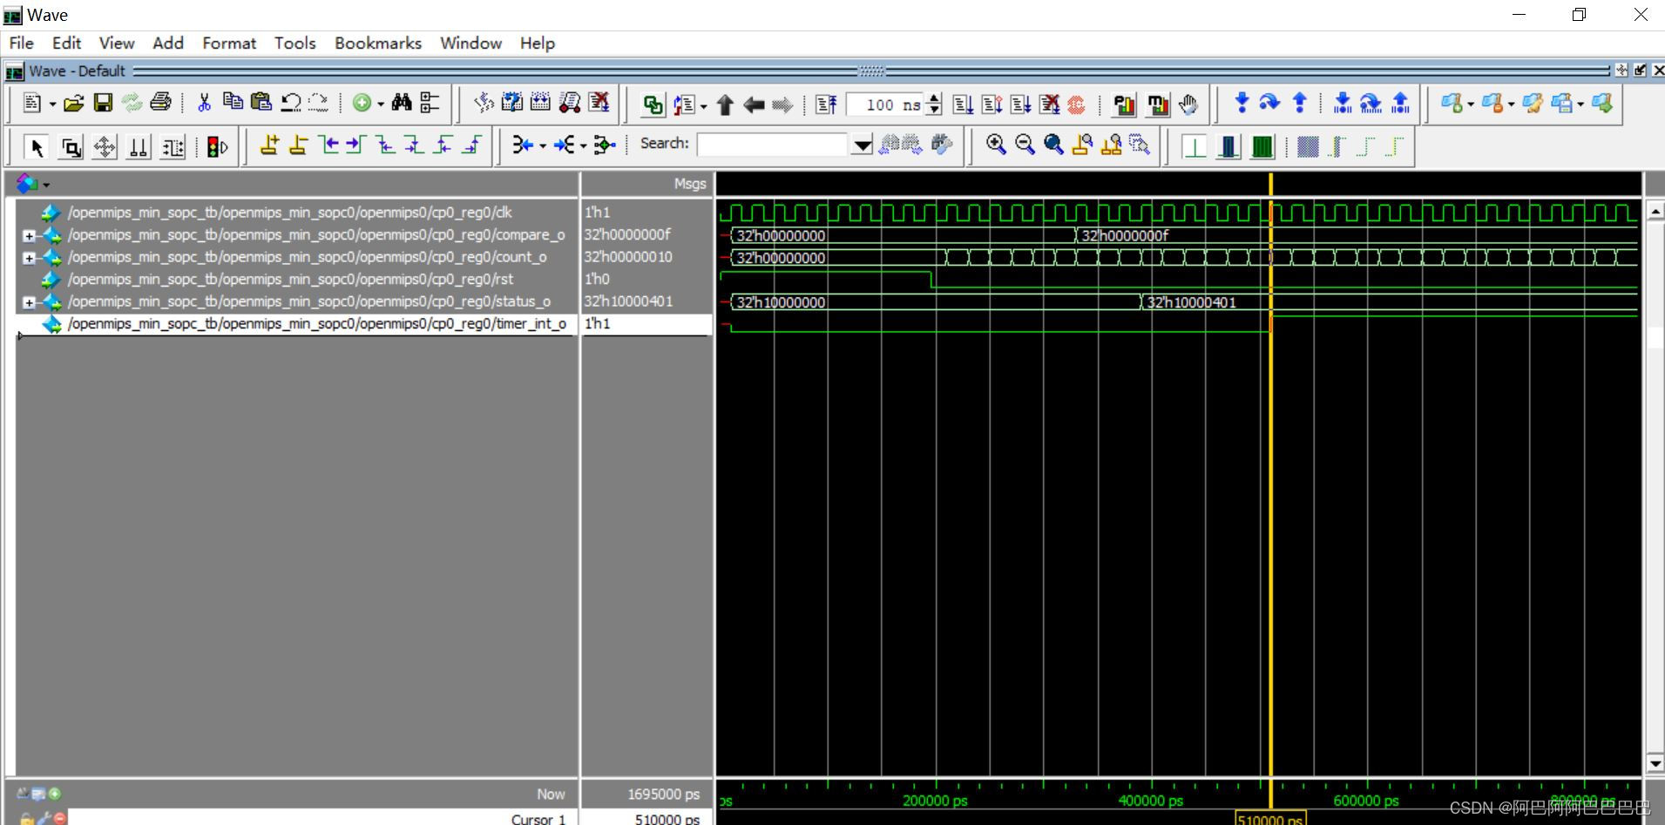
Task: Open the View menu
Action: [117, 43]
